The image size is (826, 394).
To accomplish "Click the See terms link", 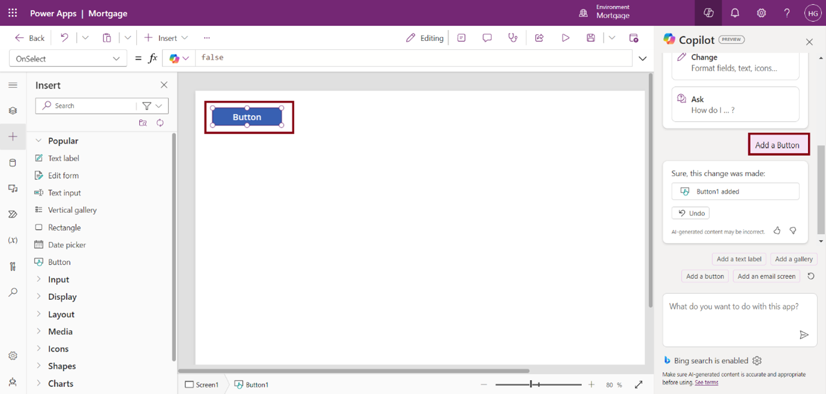I will [x=706, y=382].
